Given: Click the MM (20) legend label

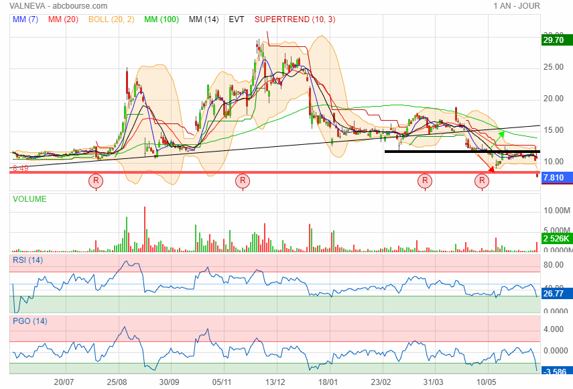Looking at the screenshot, I should [63, 19].
